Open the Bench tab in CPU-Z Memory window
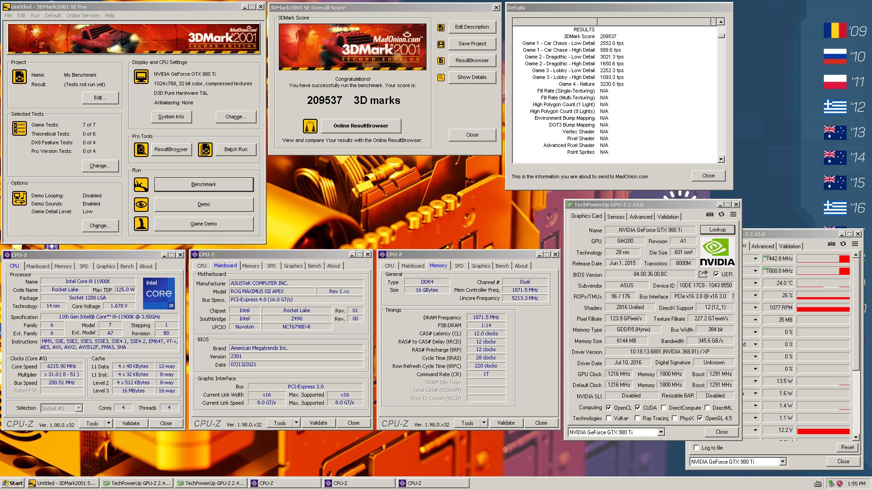 502,266
